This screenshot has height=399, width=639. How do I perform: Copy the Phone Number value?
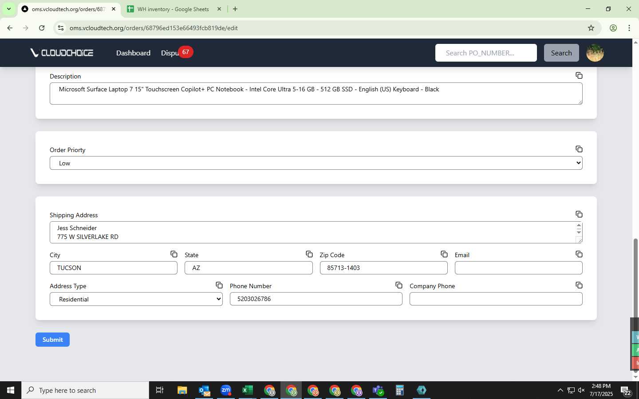click(x=399, y=286)
